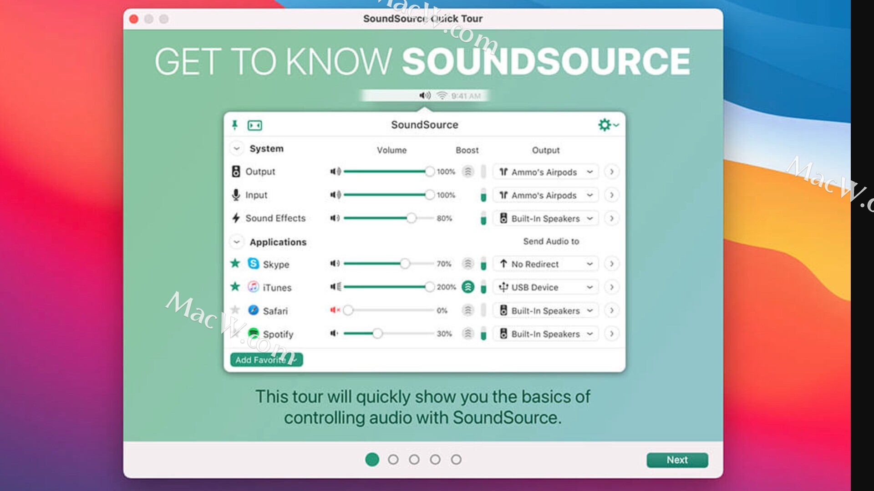Image resolution: width=874 pixels, height=491 pixels.
Task: Open Output device dropdown Ammo's Airpods
Action: click(546, 172)
